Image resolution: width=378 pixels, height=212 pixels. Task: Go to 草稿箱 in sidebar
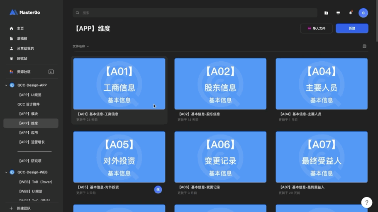[x=22, y=39]
